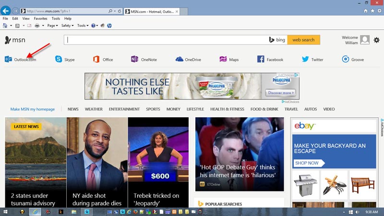The width and height of the screenshot is (384, 216).
Task: Open the Help menu
Action: point(68,18)
